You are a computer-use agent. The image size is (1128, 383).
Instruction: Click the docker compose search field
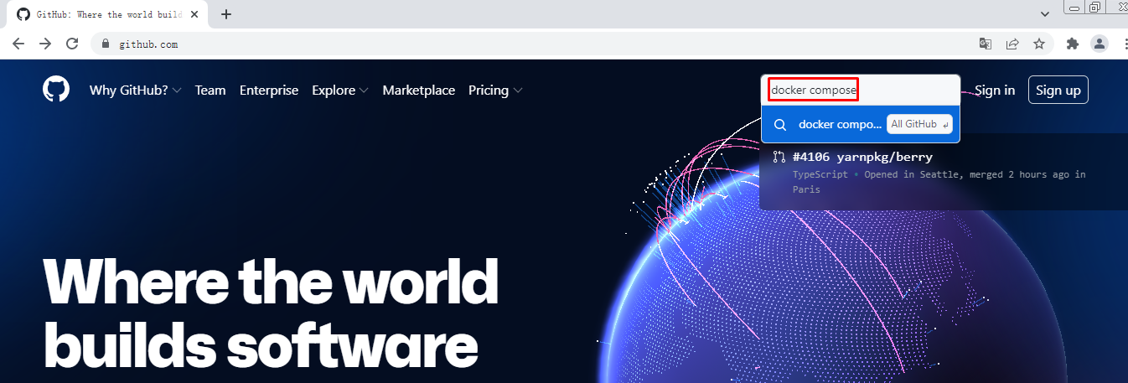click(860, 90)
